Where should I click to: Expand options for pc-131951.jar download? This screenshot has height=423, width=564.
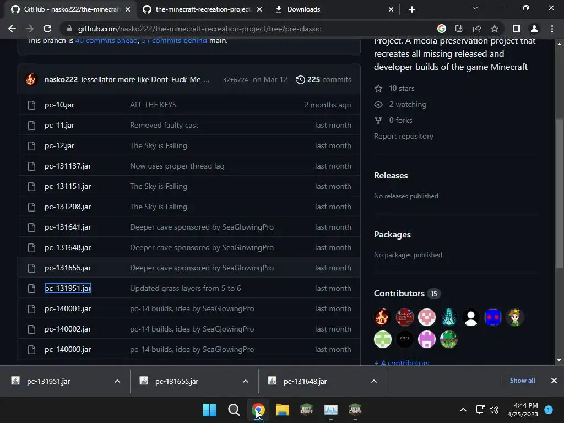[117, 381]
